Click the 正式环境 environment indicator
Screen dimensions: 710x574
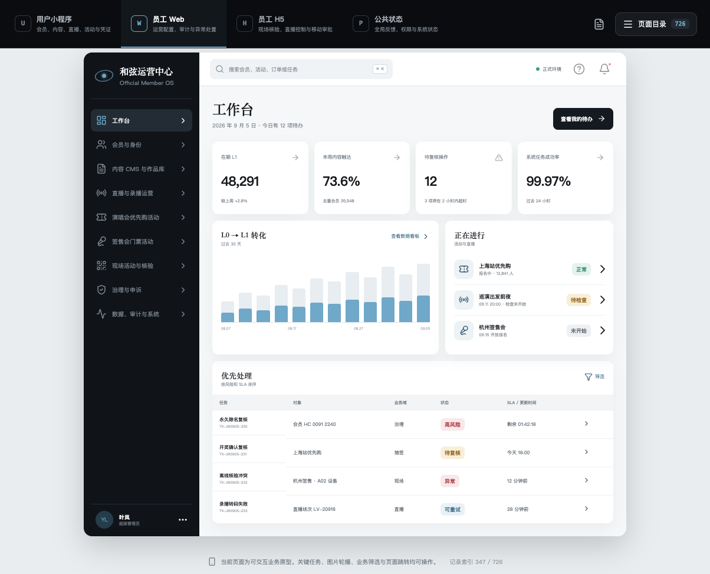[548, 69]
